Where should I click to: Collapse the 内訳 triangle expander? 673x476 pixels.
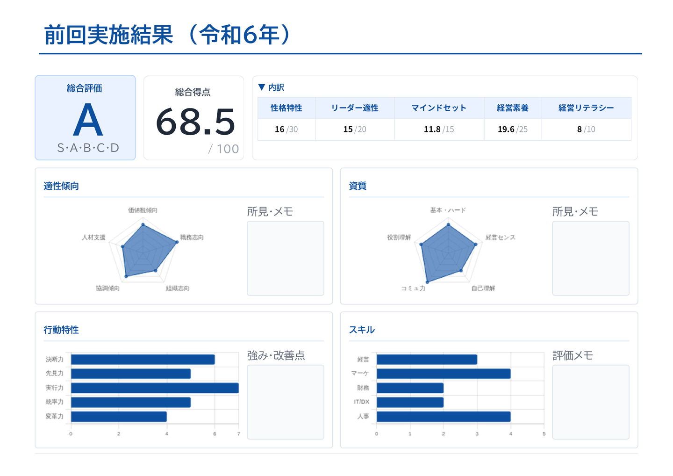262,87
